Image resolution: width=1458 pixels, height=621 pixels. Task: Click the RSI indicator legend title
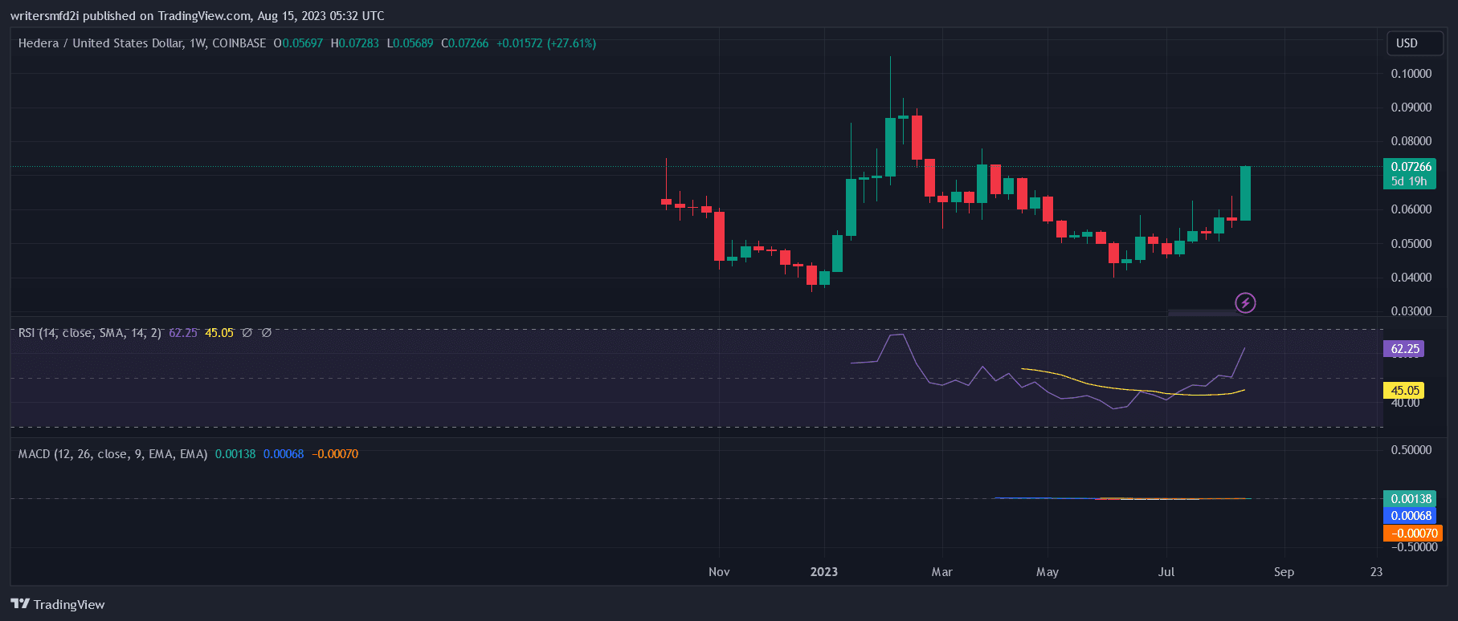tap(89, 332)
